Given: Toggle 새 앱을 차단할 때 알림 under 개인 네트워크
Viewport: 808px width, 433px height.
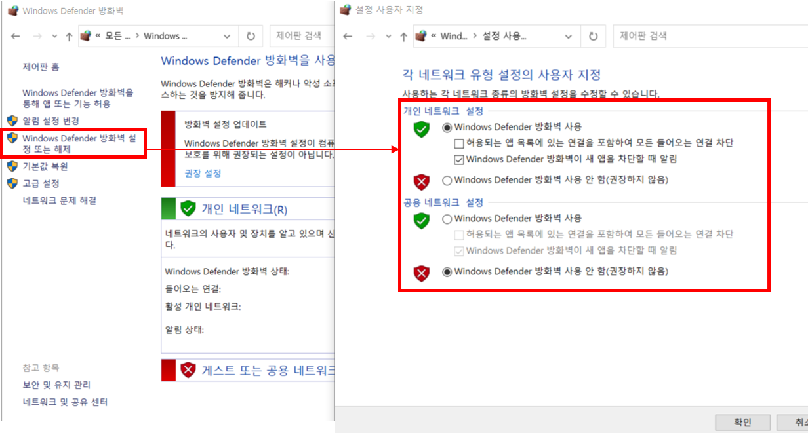Looking at the screenshot, I should 459,159.
